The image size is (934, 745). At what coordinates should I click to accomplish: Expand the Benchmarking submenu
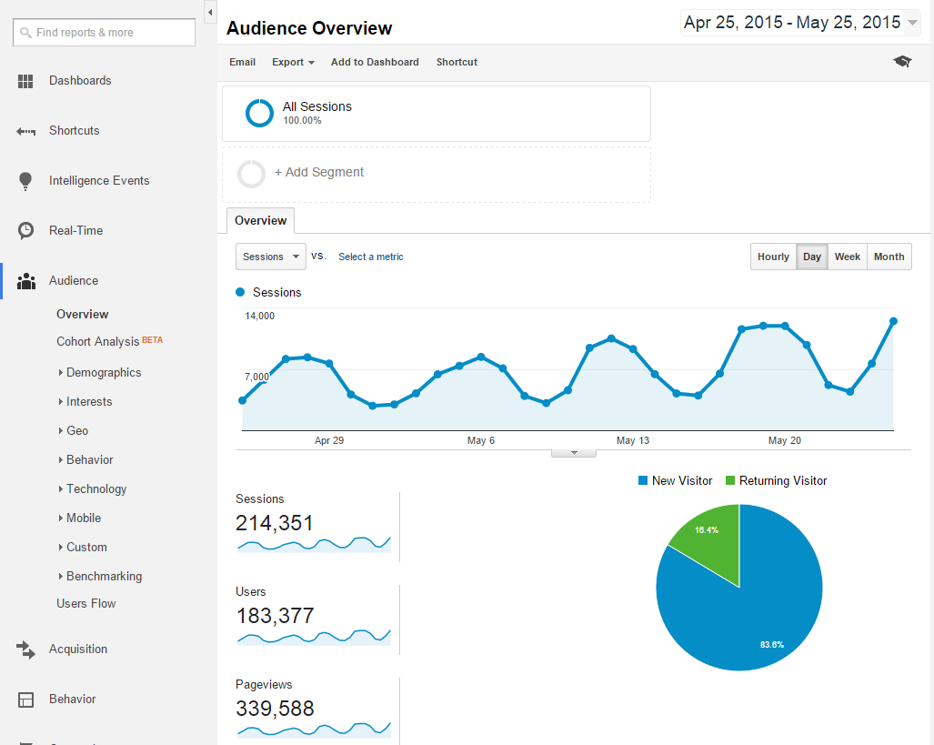(100, 577)
